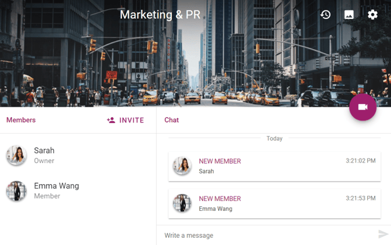Viewport: 391px width, 245px height.
Task: Click Sarah's avatar in the chat message
Action: click(182, 166)
